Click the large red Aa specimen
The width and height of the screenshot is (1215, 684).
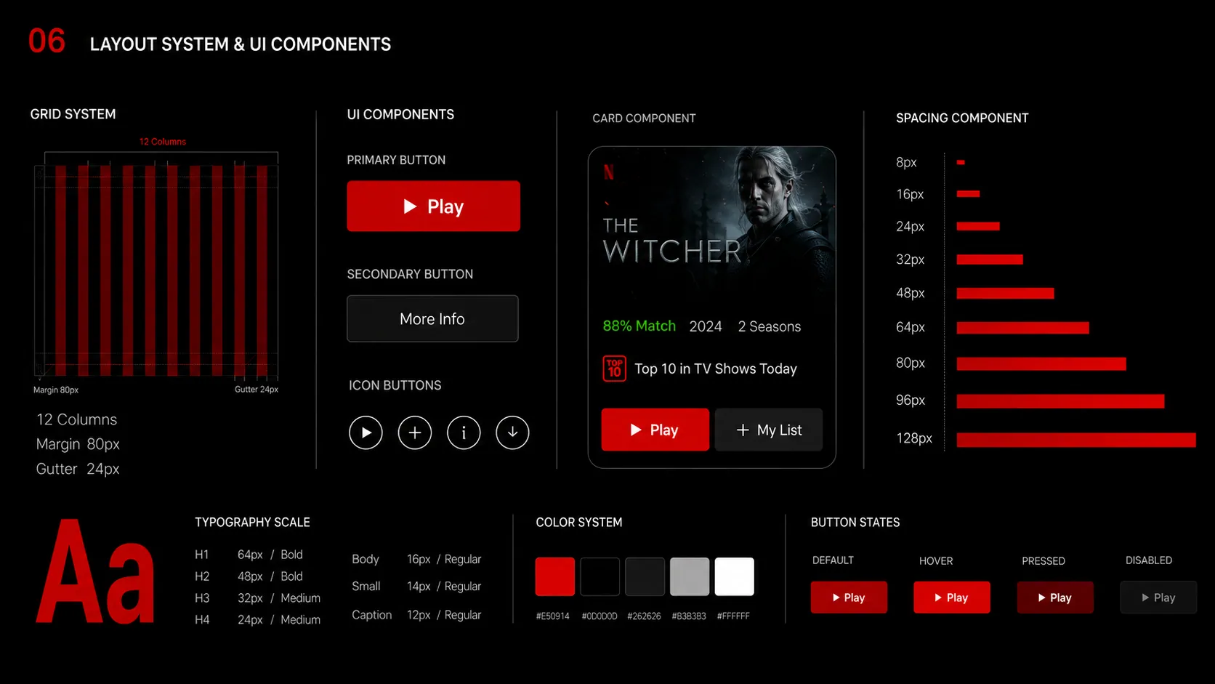(95, 571)
